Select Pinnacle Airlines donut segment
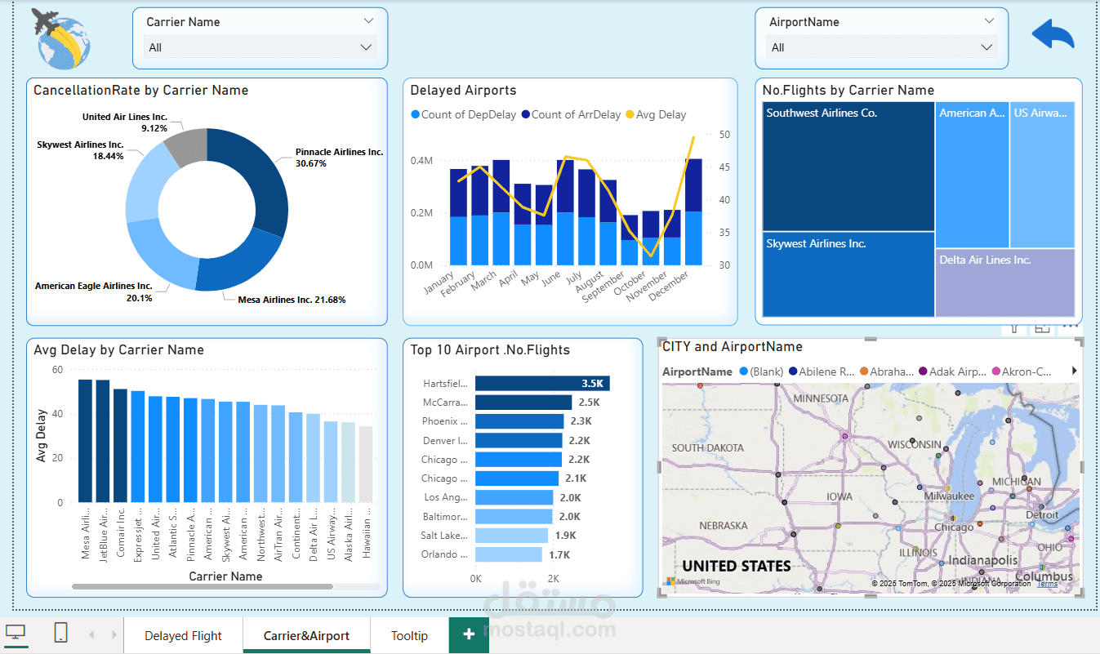The image size is (1100, 654). click(x=265, y=180)
